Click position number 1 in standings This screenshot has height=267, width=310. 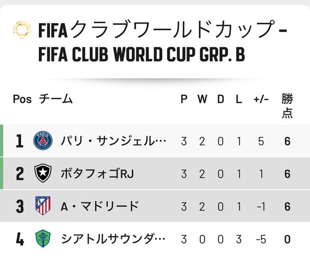click(x=20, y=141)
